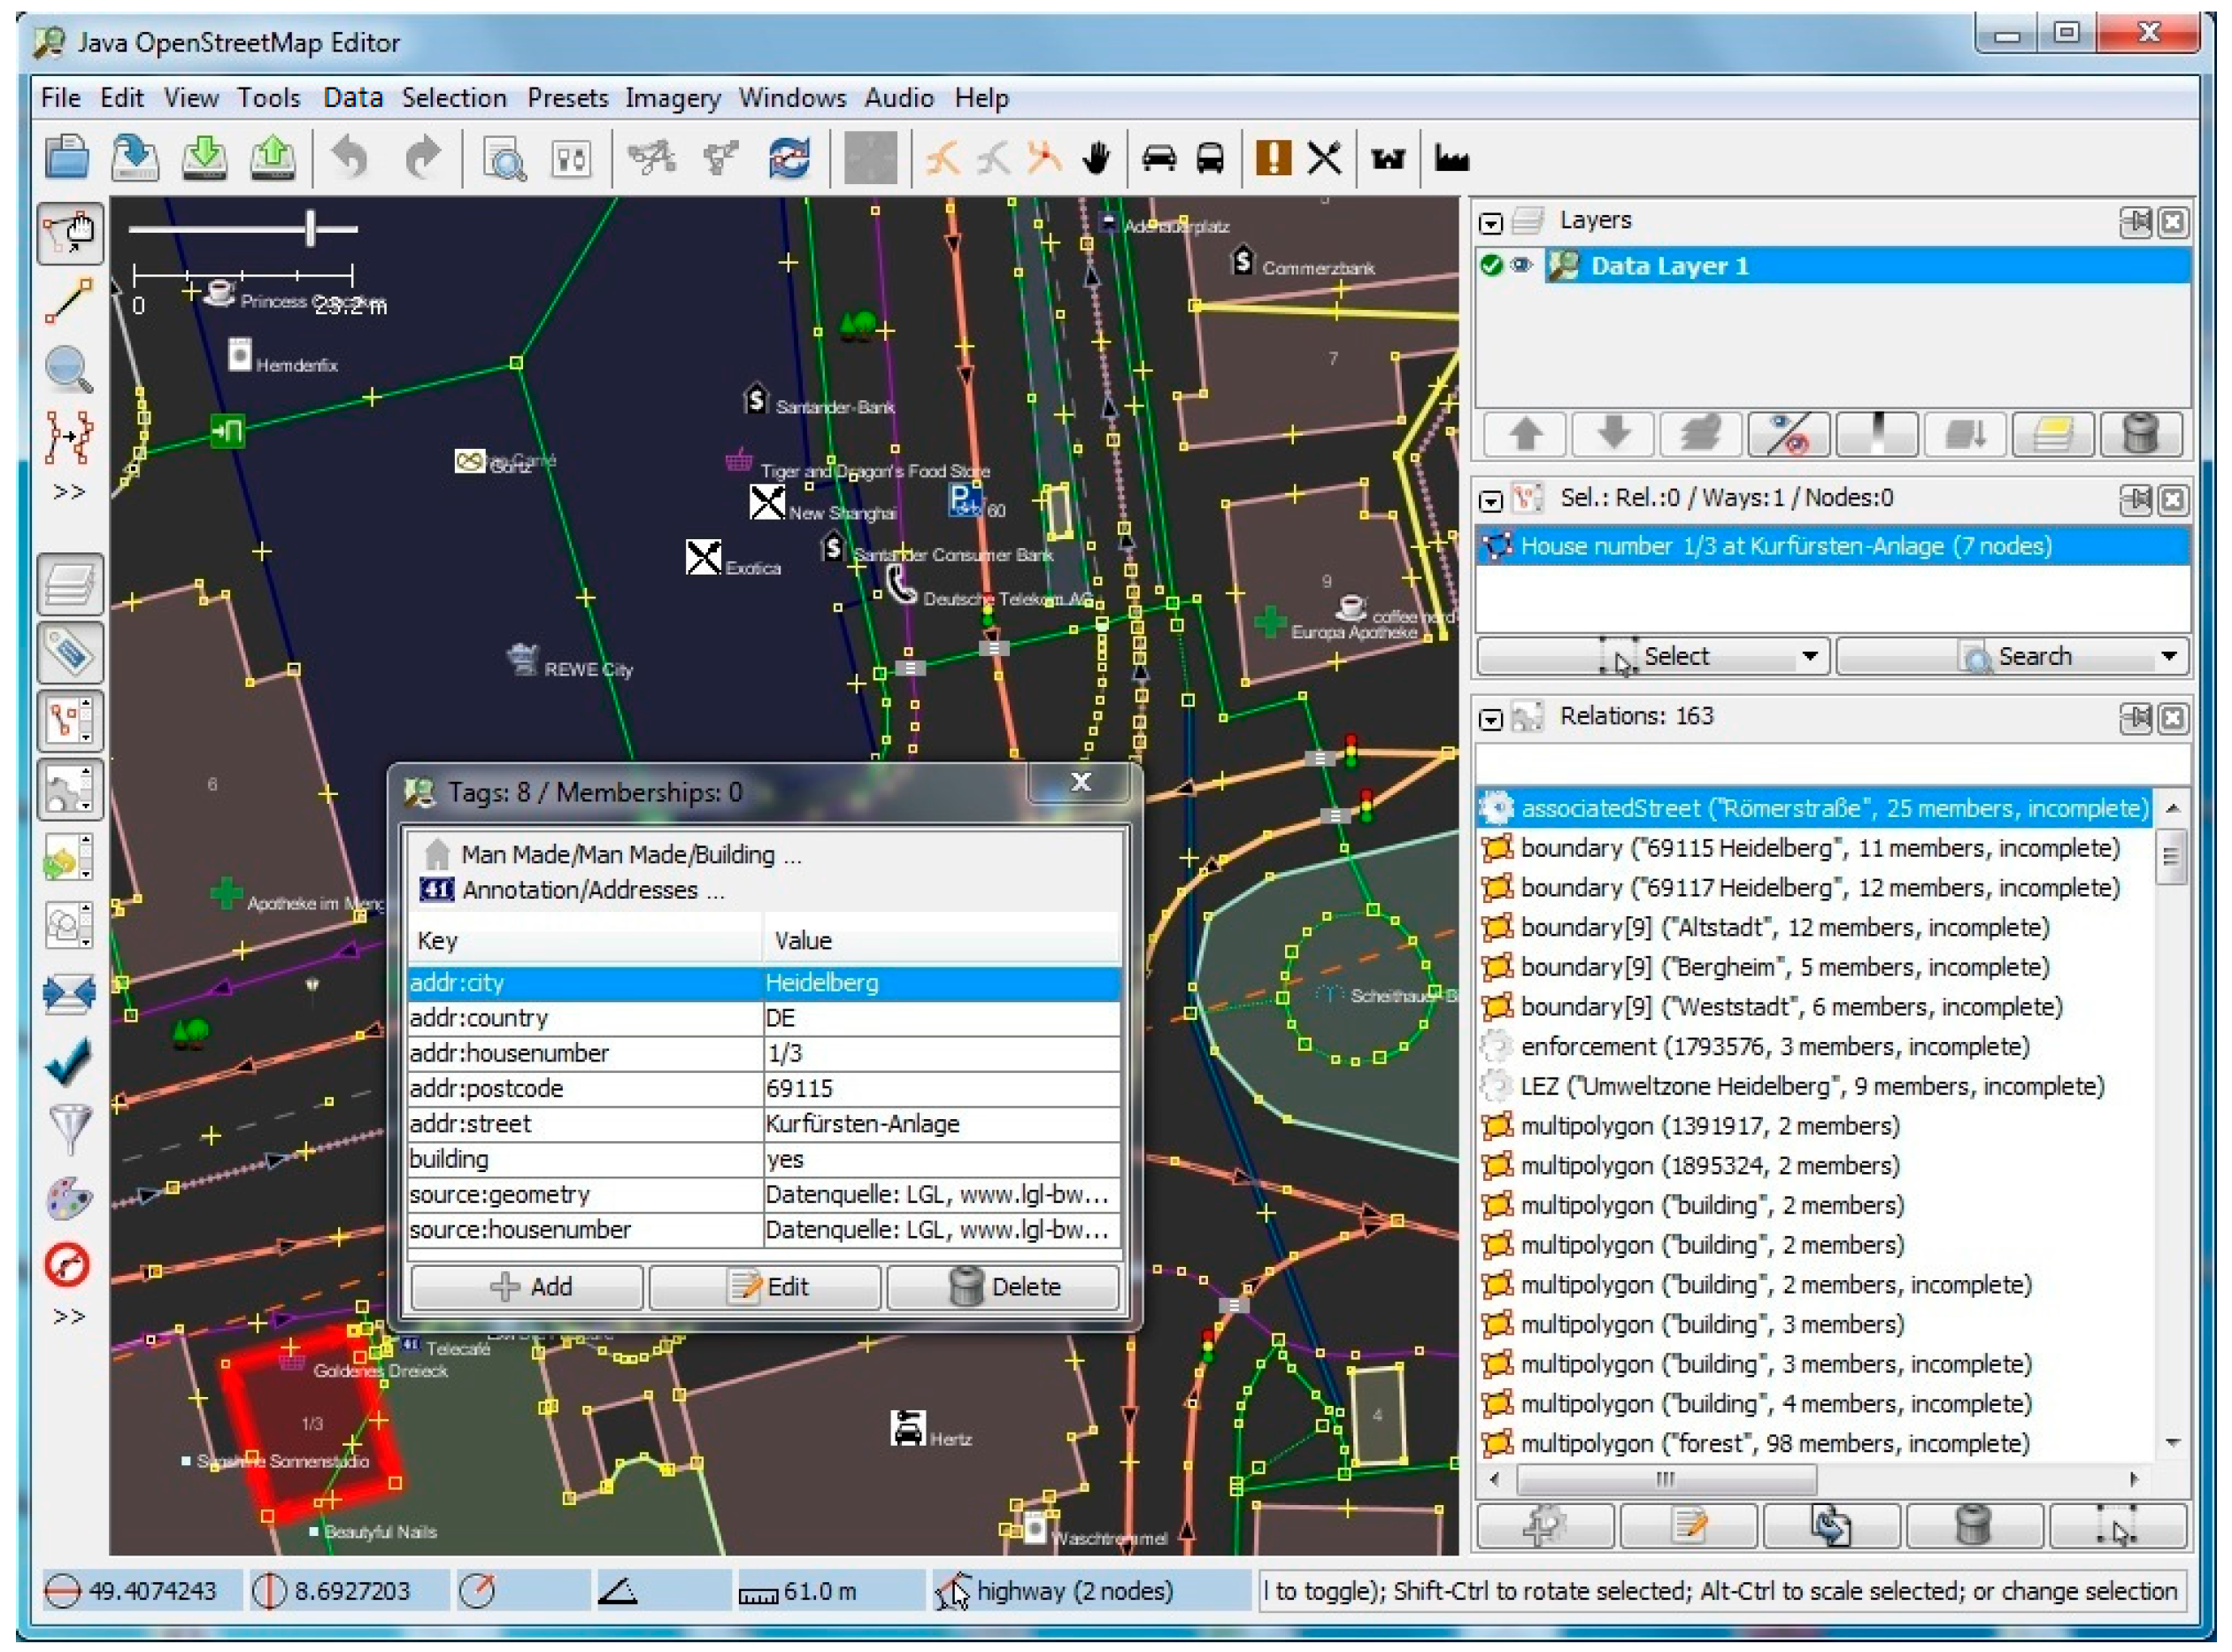The width and height of the screenshot is (2232, 1652).
Task: Click the relations filter input field
Action: tap(1832, 765)
